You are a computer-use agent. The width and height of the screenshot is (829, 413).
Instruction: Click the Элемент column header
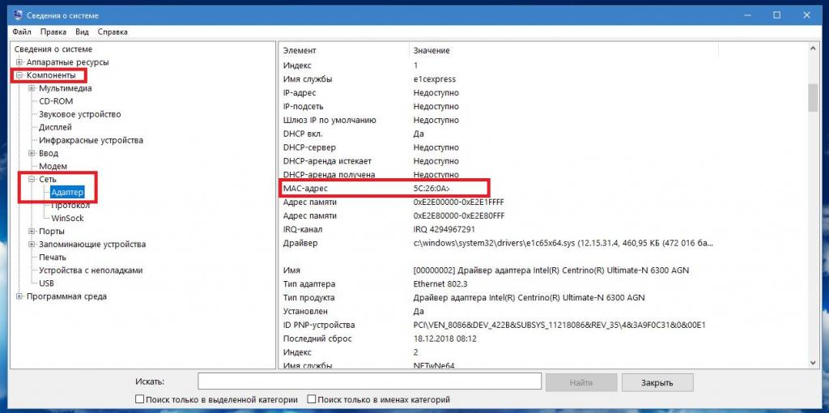pos(344,50)
